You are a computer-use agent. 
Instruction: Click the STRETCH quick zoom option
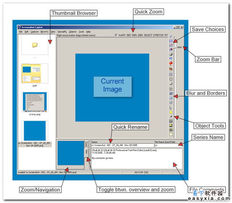click(x=158, y=35)
